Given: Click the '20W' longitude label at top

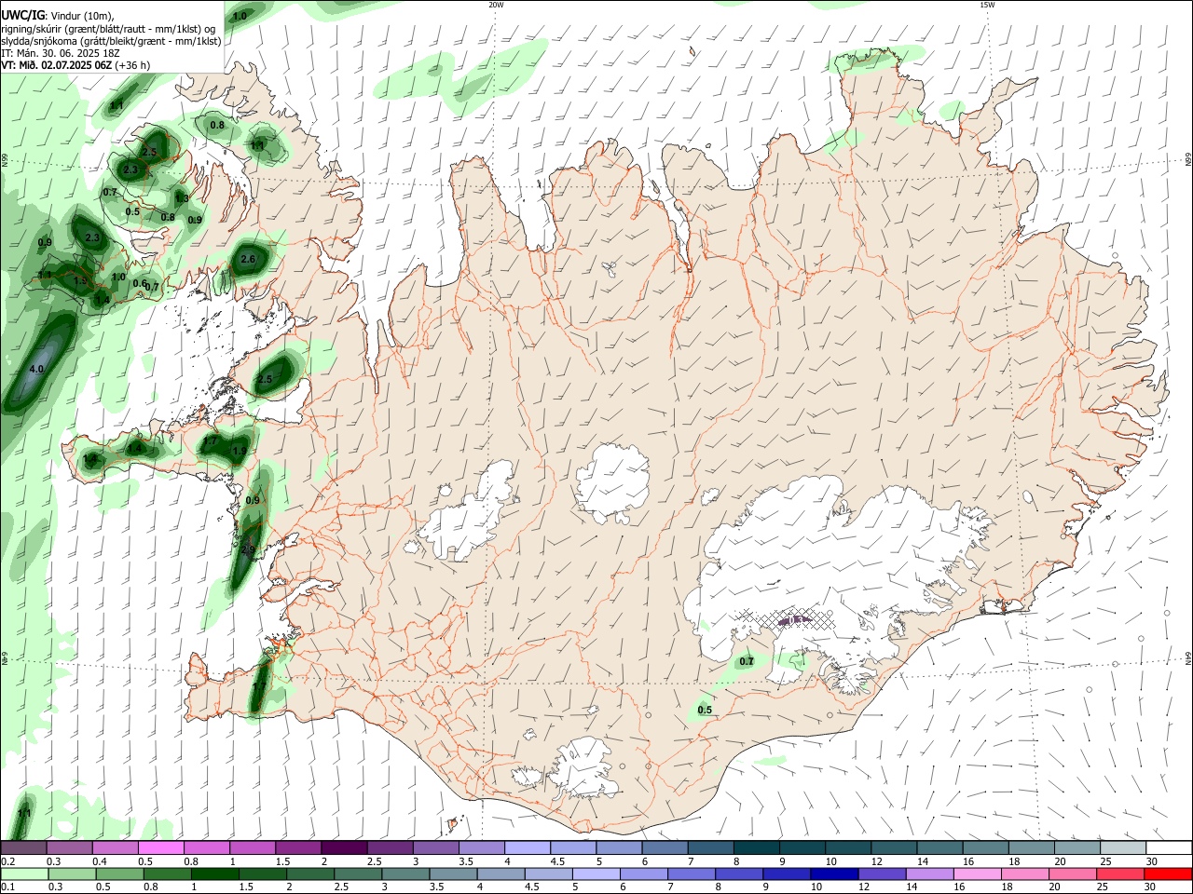Looking at the screenshot, I should (x=496, y=5).
